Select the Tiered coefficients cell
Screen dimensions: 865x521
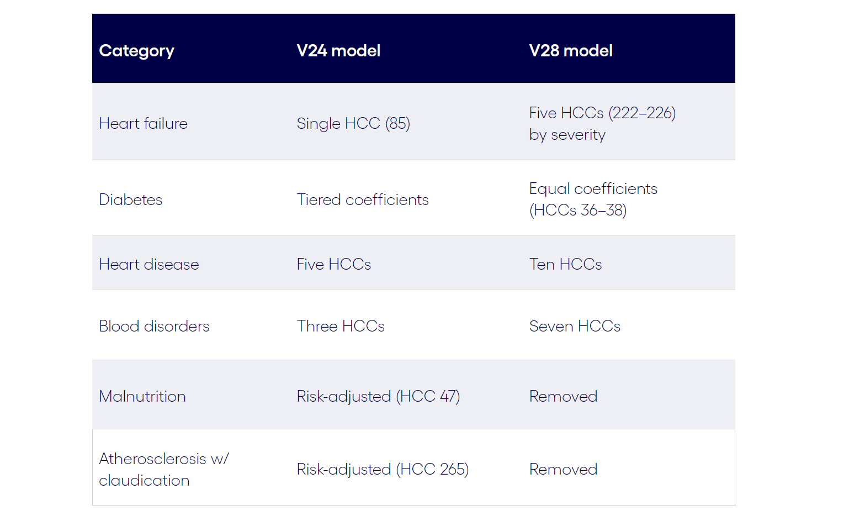click(362, 199)
